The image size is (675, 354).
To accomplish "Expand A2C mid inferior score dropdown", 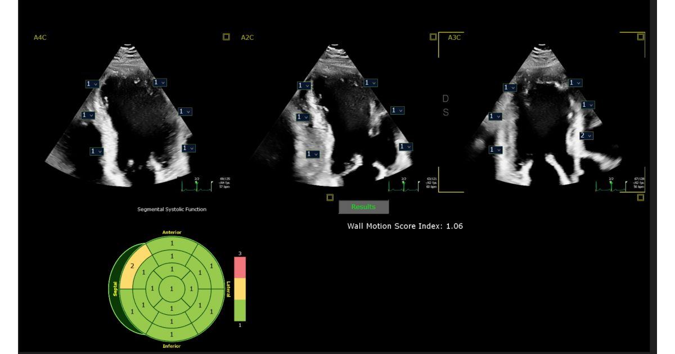I will coord(303,117).
